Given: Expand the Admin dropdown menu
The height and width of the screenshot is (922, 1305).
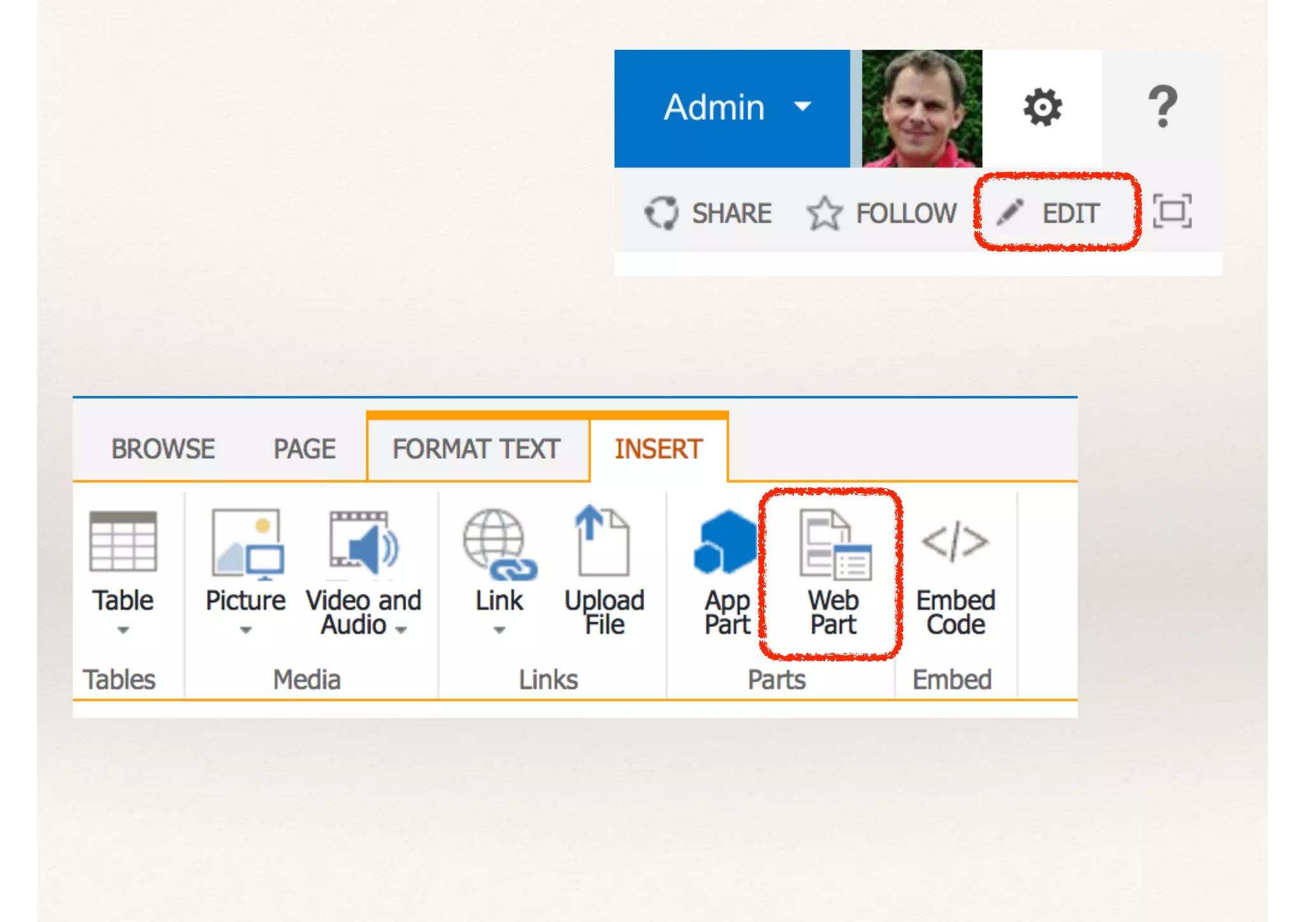Looking at the screenshot, I should click(x=802, y=106).
